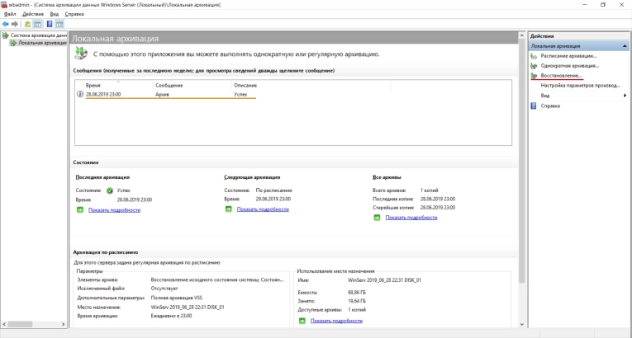
Task: Open the Справка menu in menu bar
Action: tap(74, 14)
